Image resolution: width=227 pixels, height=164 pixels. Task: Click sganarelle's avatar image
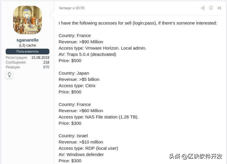tap(27, 20)
